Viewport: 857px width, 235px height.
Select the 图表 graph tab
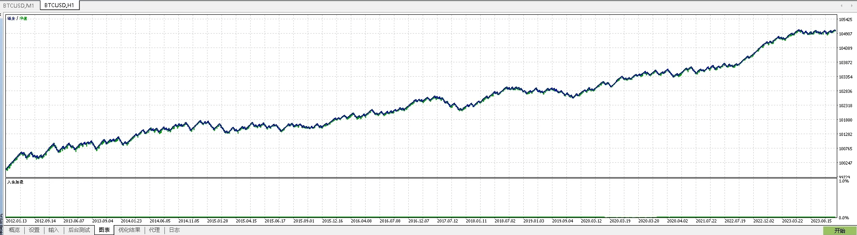click(104, 230)
